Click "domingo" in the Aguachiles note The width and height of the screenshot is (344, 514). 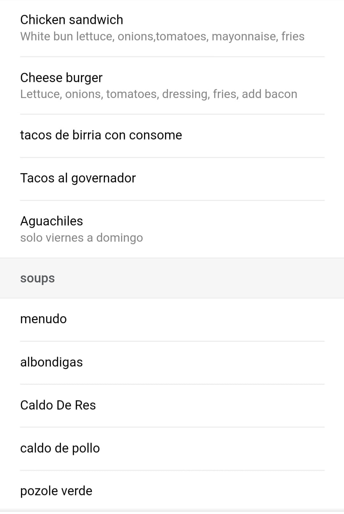coord(119,238)
